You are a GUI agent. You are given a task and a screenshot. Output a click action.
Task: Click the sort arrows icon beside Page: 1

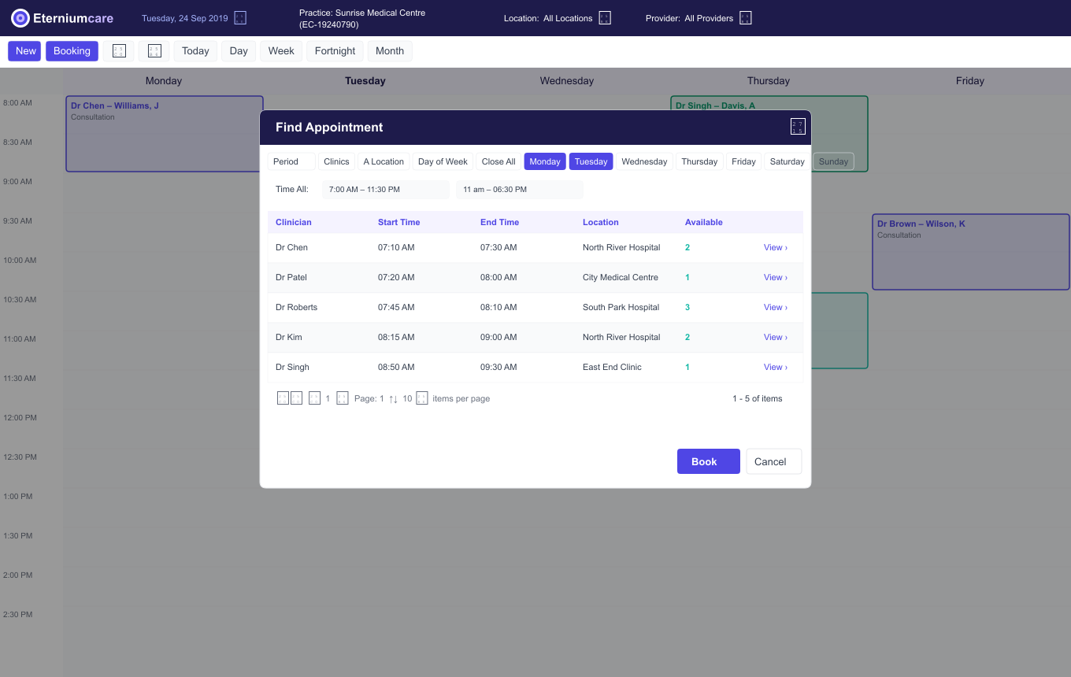(393, 399)
